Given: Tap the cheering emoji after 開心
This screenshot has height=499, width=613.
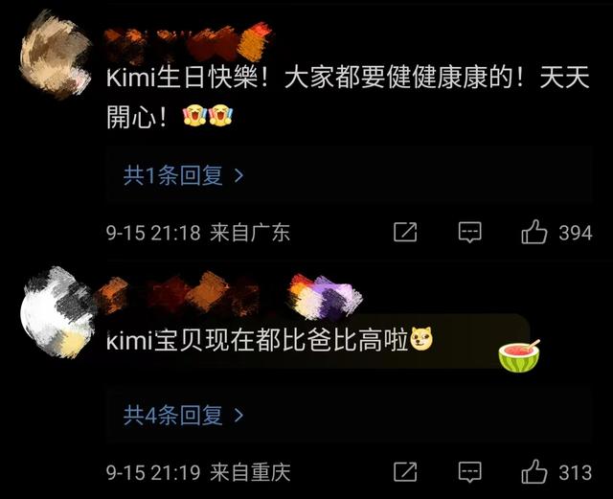Looking at the screenshot, I should coord(194,115).
